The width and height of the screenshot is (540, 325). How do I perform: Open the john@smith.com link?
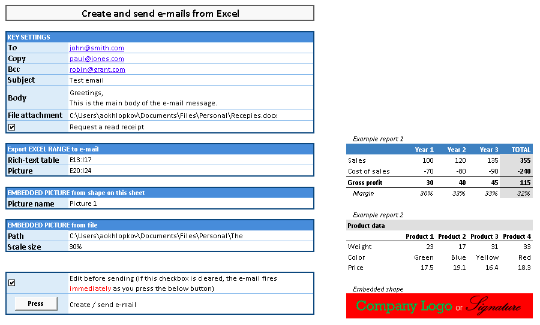(97, 48)
